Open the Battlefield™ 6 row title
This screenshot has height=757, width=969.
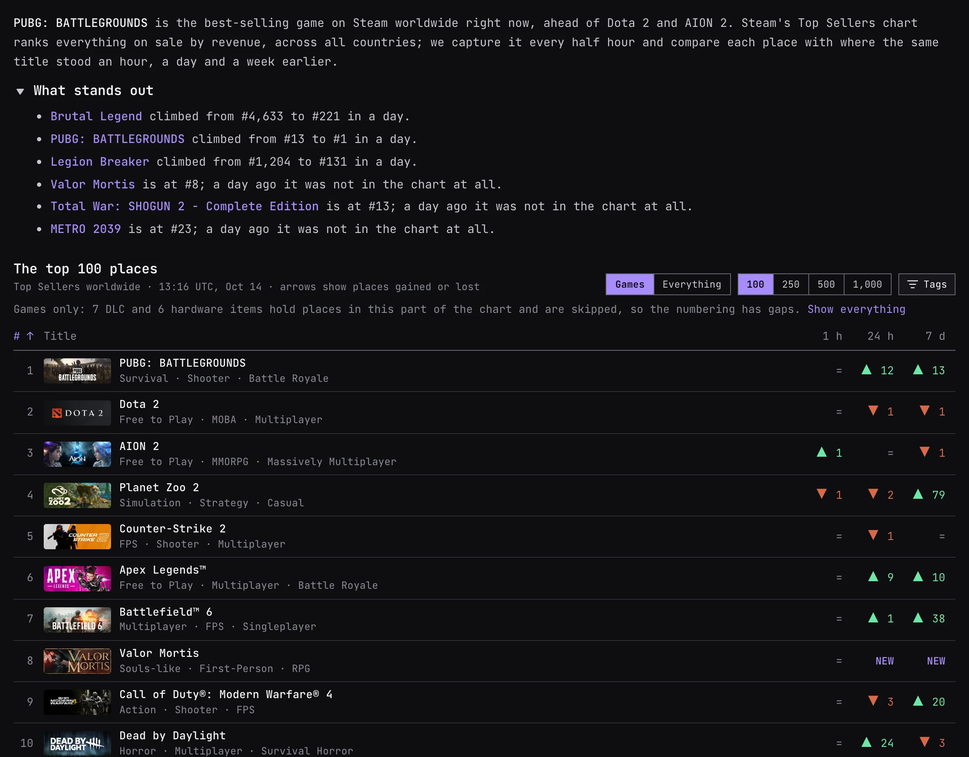coord(166,612)
